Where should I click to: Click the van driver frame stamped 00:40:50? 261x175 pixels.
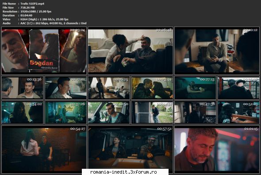[109, 113]
